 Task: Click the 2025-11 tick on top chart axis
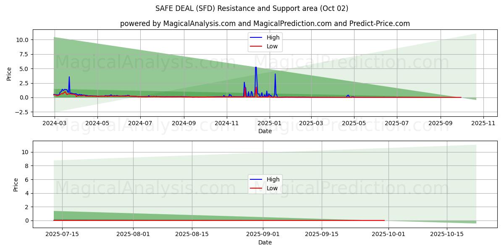coord(483,123)
